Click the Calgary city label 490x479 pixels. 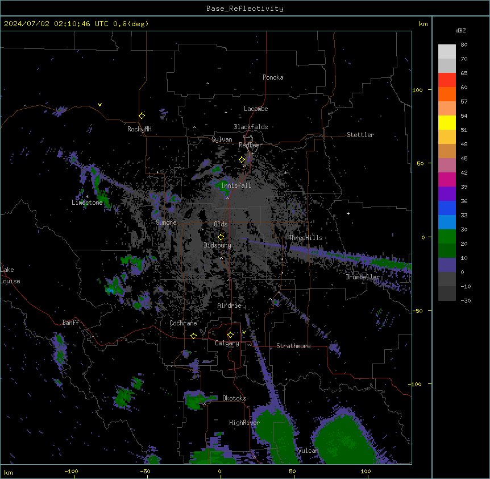(x=227, y=343)
